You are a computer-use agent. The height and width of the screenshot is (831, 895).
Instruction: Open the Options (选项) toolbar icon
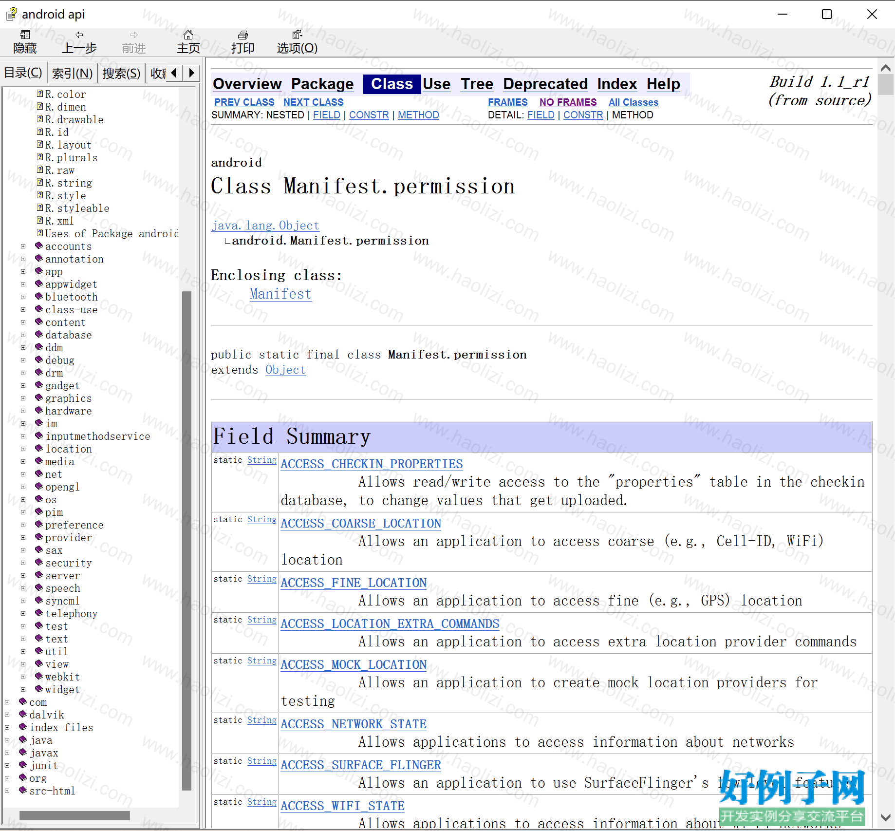(x=297, y=35)
